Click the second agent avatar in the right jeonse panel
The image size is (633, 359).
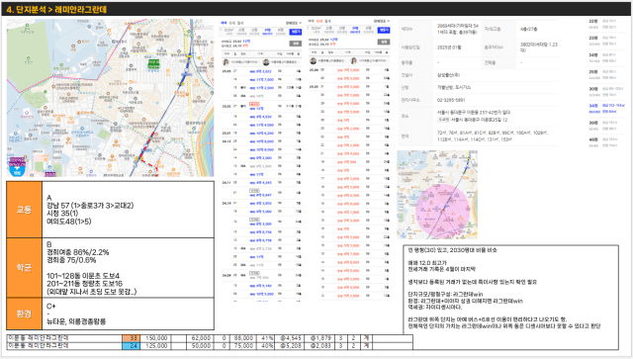click(354, 61)
